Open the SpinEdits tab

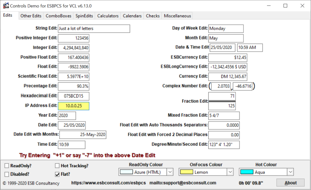(84, 16)
